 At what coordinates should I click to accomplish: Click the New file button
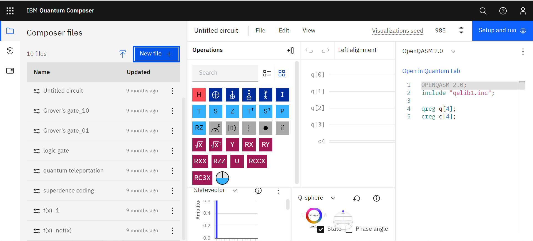point(156,54)
